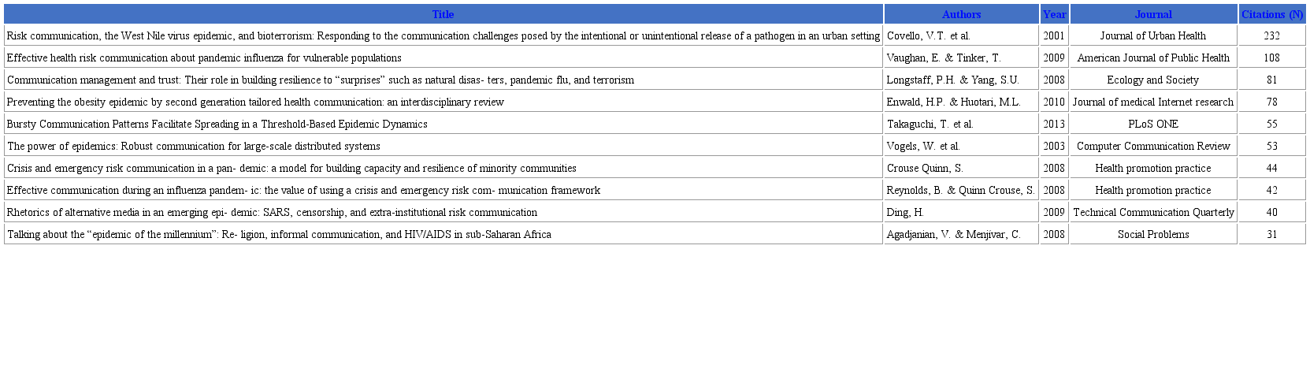
Task: Click author cell Takaguchi, T. et al.
Action: [930, 125]
